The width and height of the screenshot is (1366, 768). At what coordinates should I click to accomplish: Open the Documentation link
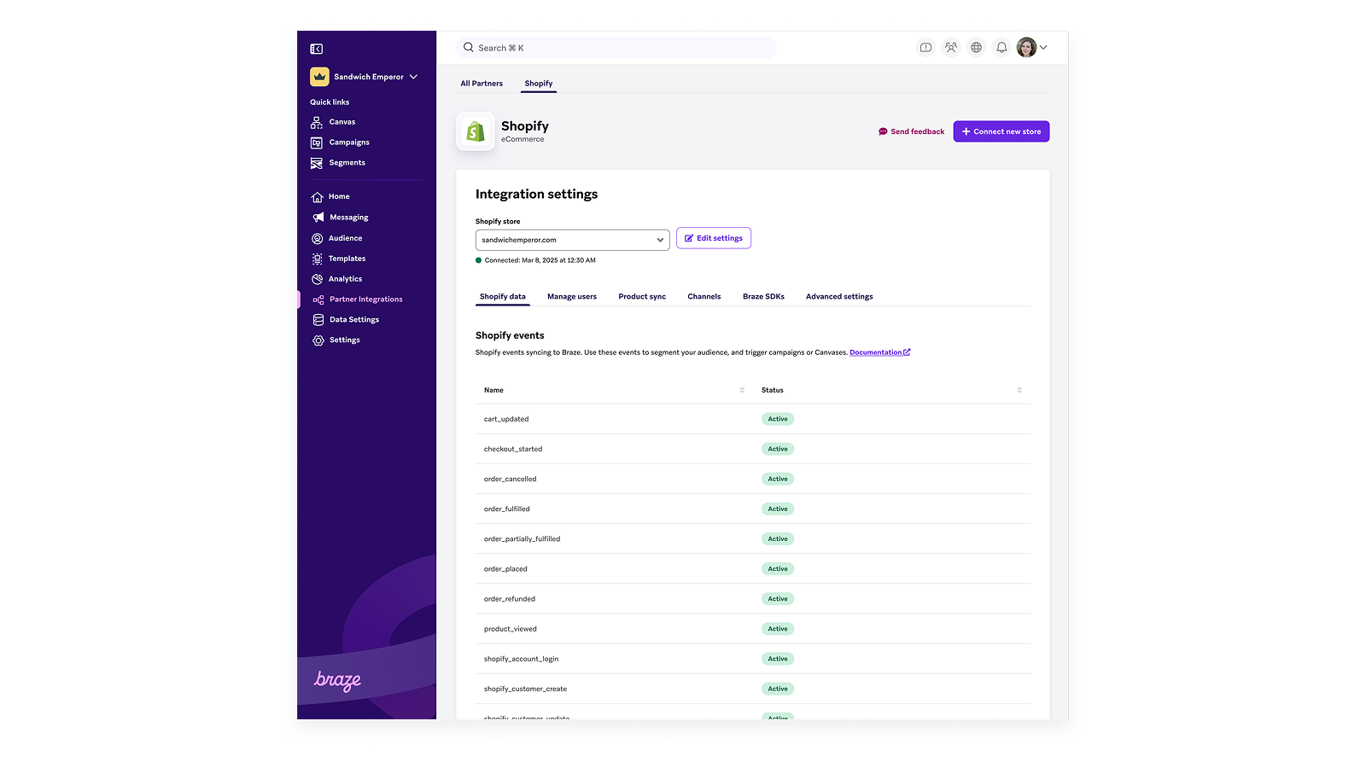click(x=880, y=352)
